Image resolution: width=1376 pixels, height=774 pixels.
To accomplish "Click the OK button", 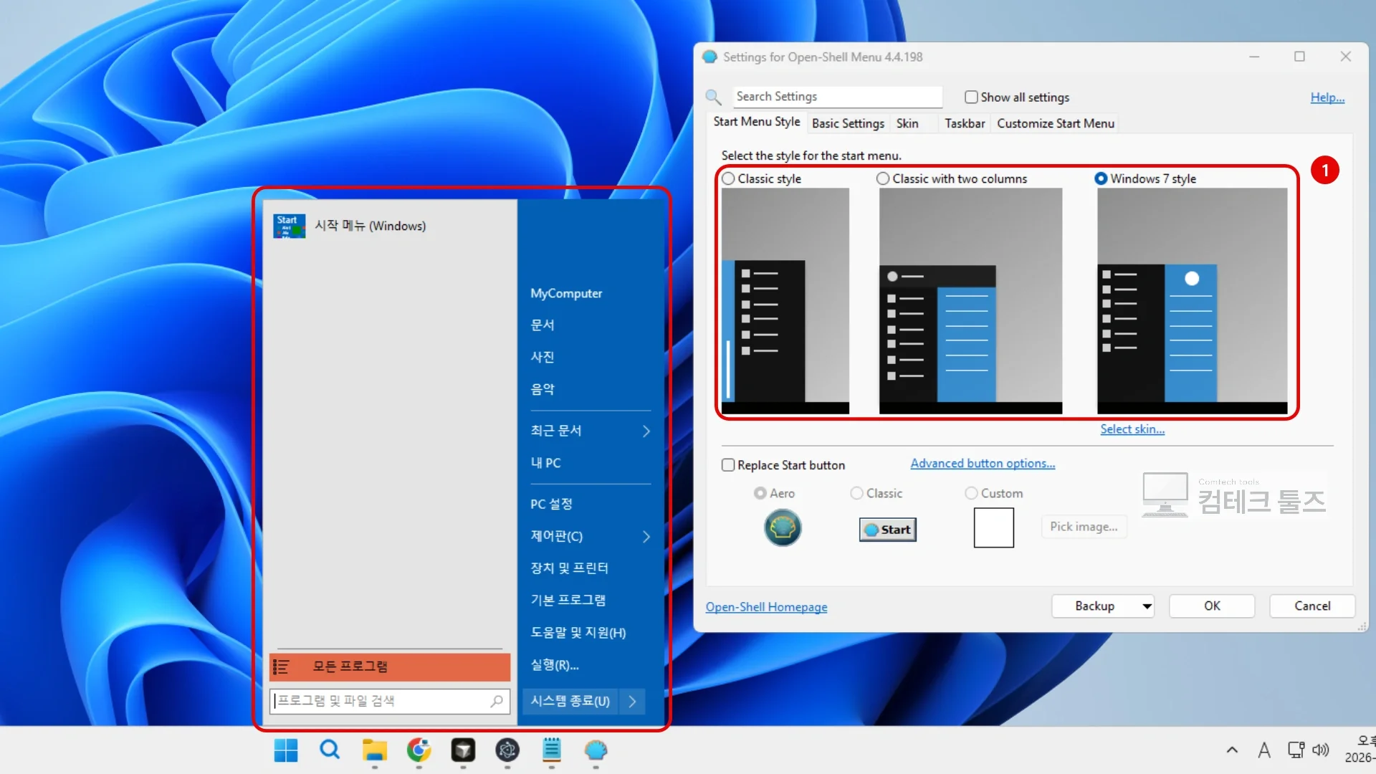I will [1212, 606].
